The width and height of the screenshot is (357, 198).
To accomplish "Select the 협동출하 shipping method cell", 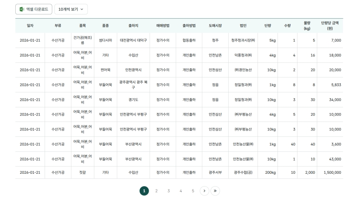I will [189, 40].
